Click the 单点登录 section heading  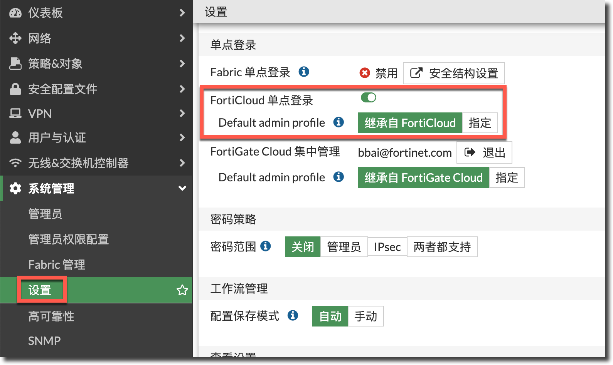233,45
